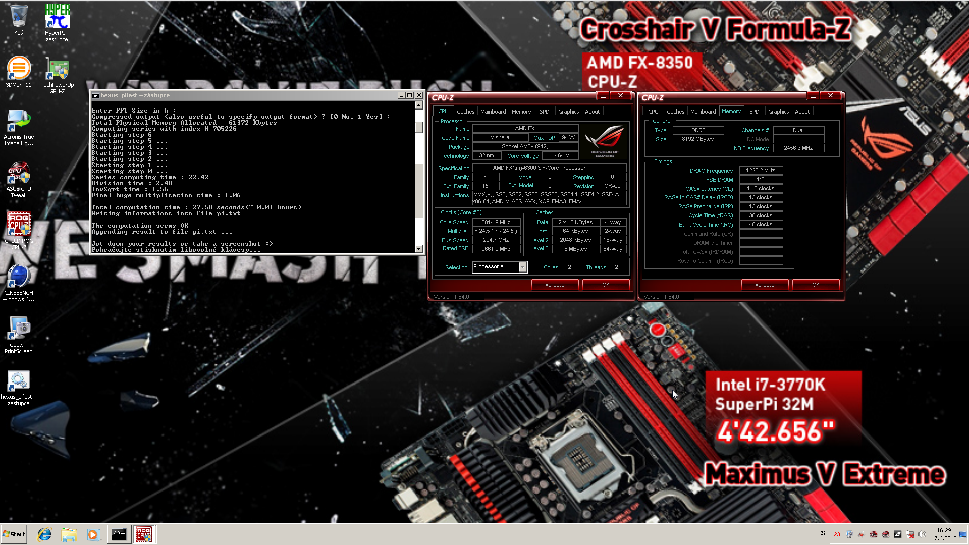Image resolution: width=969 pixels, height=545 pixels.
Task: Scroll down in HyperPI terminal output
Action: coord(418,250)
